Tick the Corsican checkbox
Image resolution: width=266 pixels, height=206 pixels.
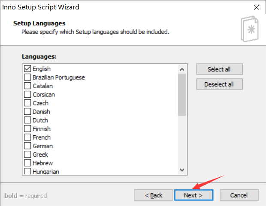[x=27, y=94]
